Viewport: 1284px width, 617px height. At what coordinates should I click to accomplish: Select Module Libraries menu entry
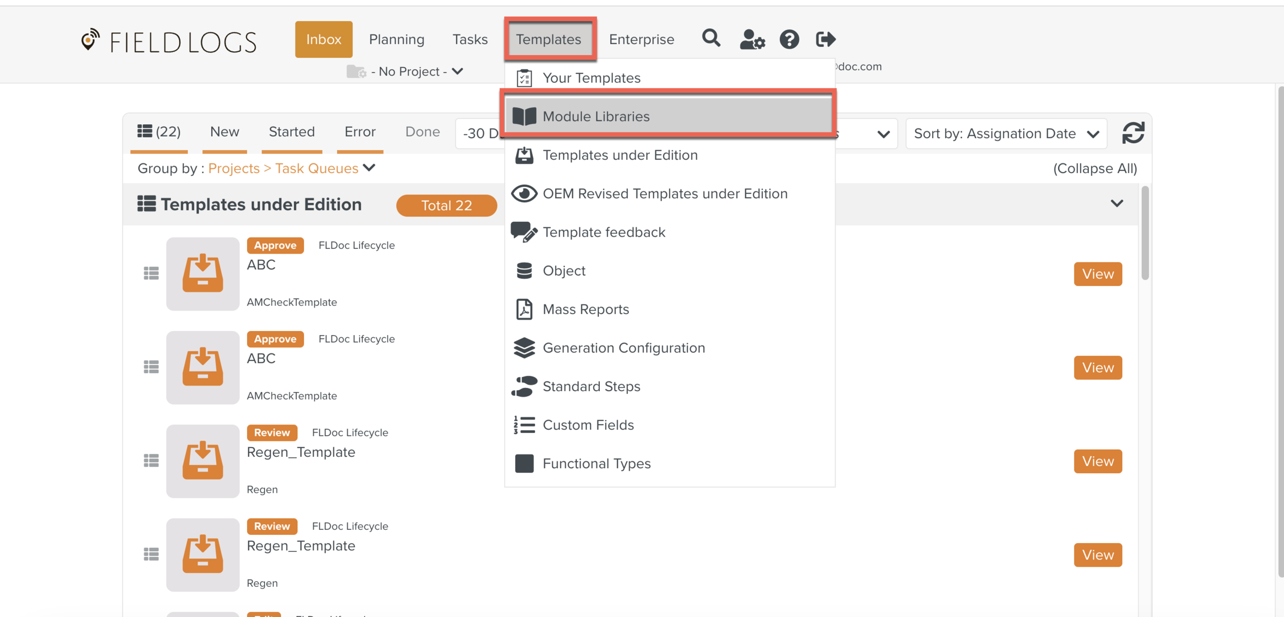click(x=596, y=117)
